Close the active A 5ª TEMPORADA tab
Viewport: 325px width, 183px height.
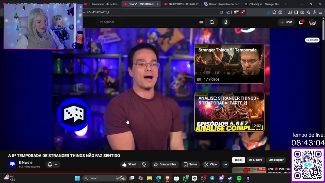coord(157,4)
